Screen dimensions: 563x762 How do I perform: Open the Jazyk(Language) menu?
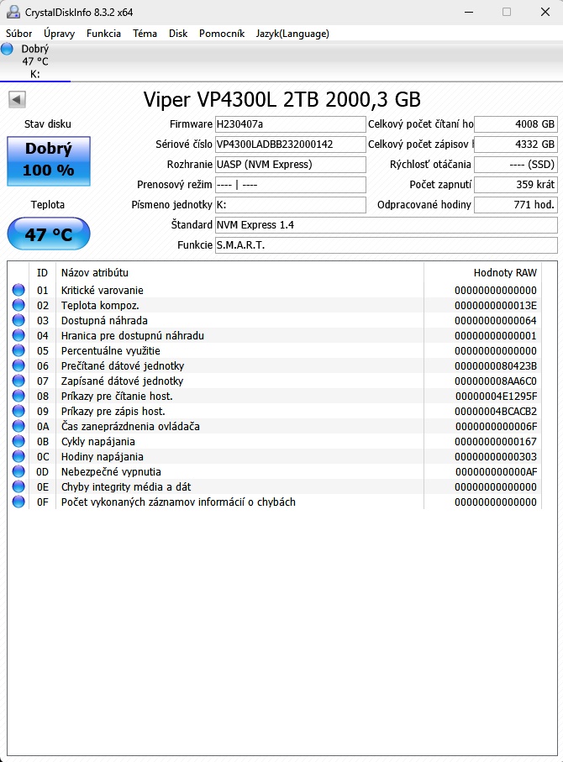292,34
